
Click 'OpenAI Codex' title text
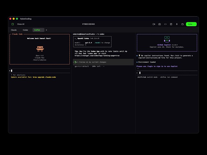[x=83, y=38]
